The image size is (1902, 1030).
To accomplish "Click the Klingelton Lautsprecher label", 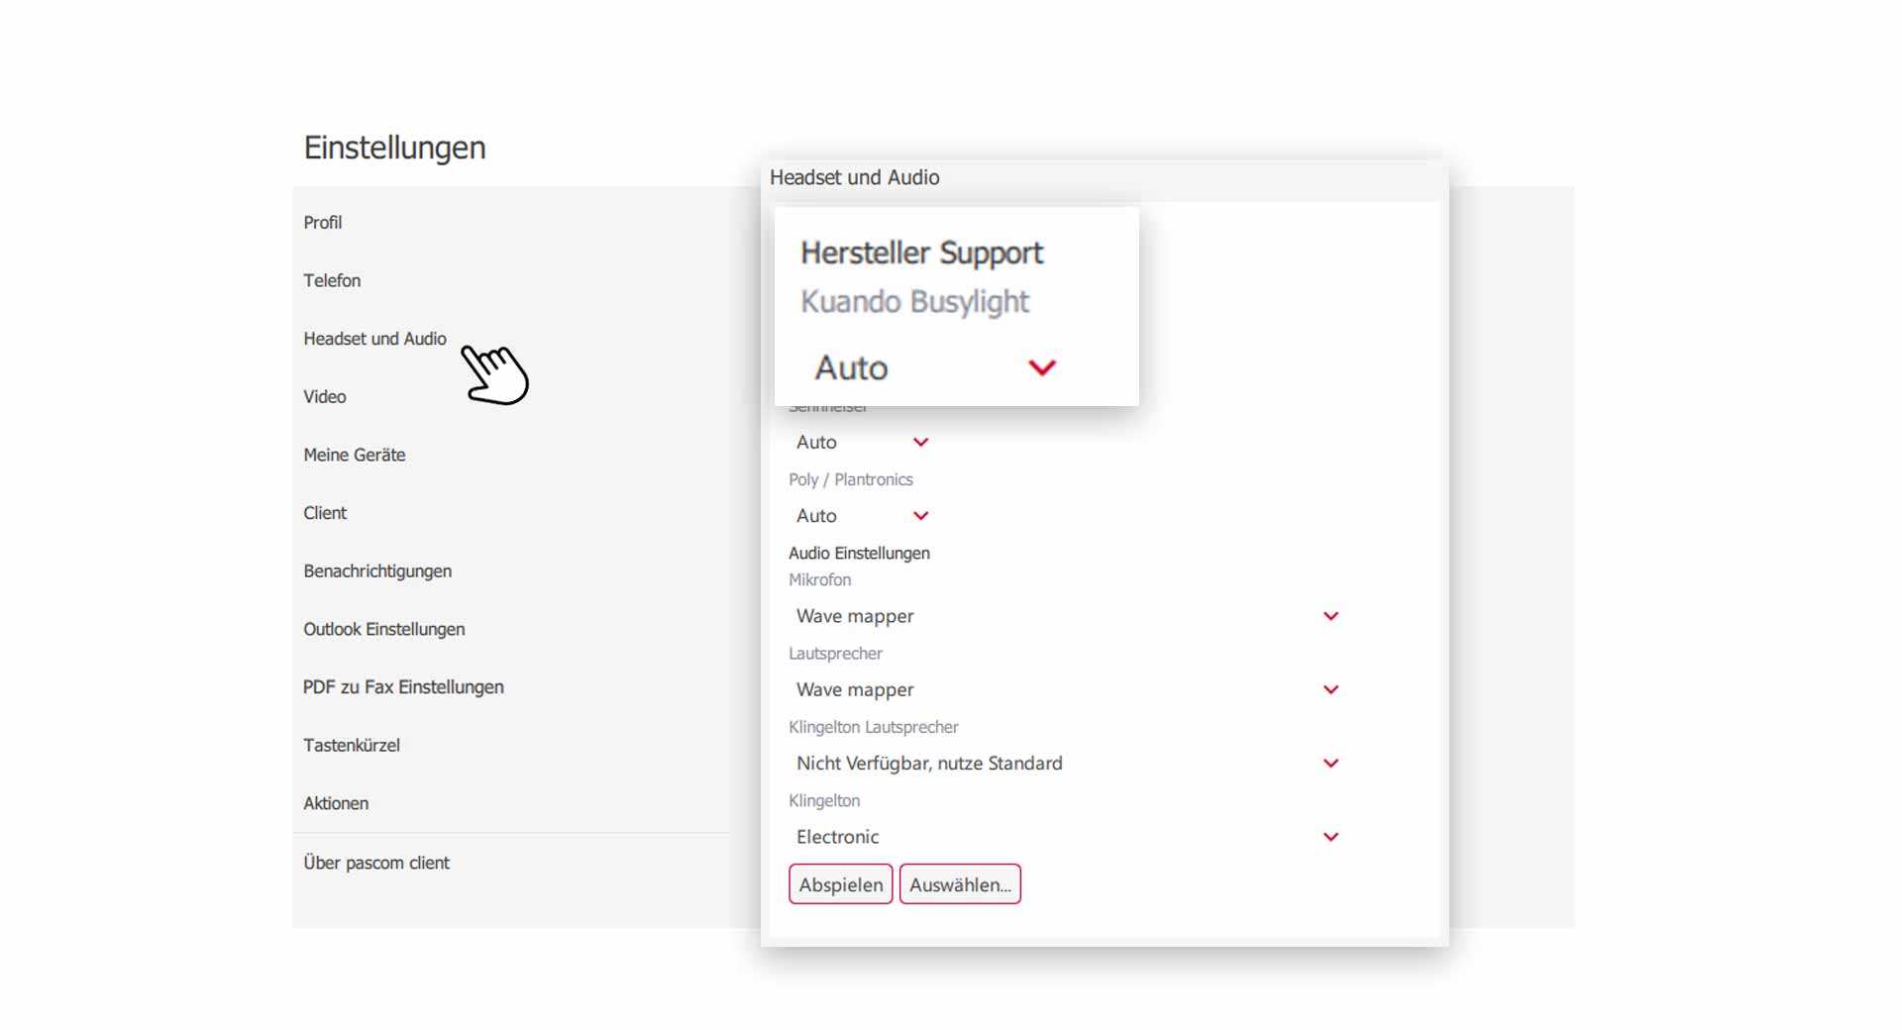I will (x=873, y=727).
